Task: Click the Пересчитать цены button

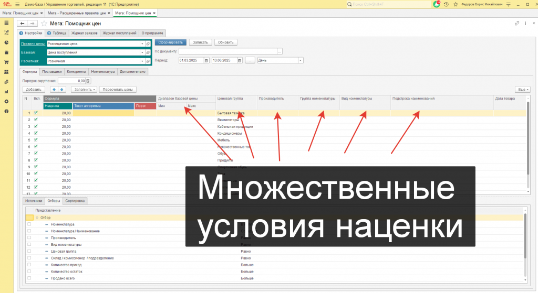Action: coord(118,89)
